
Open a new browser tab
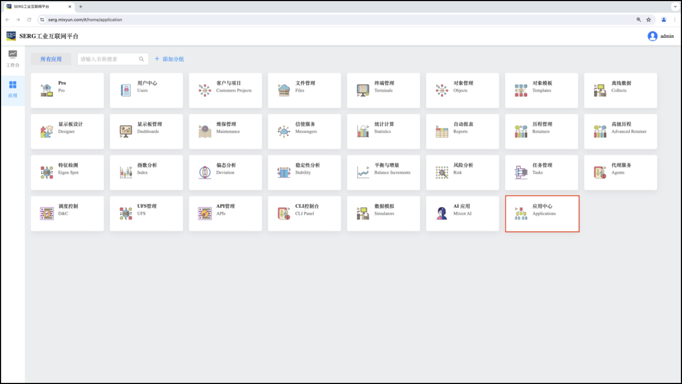tap(81, 7)
